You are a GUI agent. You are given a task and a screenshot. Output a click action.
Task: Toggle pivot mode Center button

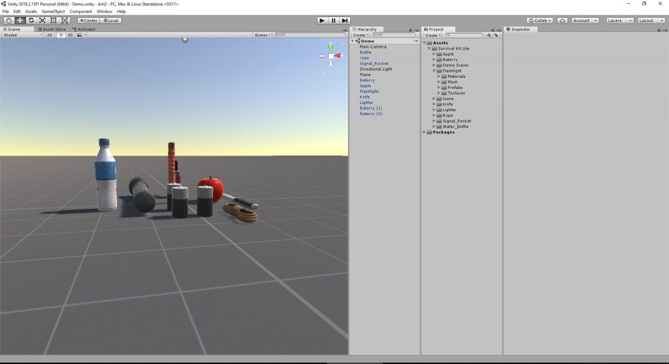pos(88,20)
